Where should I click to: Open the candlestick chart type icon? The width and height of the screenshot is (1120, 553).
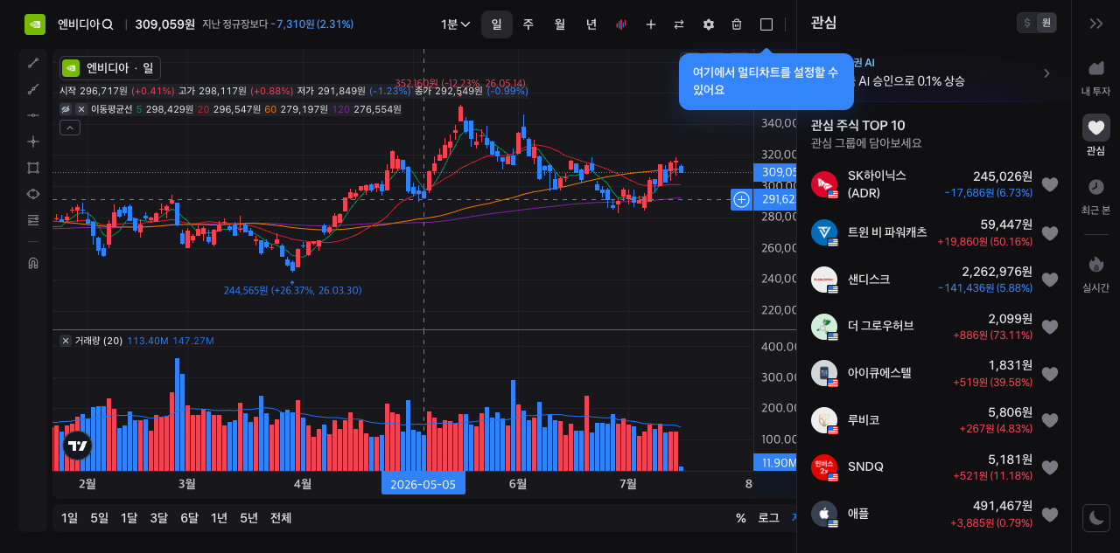621,24
